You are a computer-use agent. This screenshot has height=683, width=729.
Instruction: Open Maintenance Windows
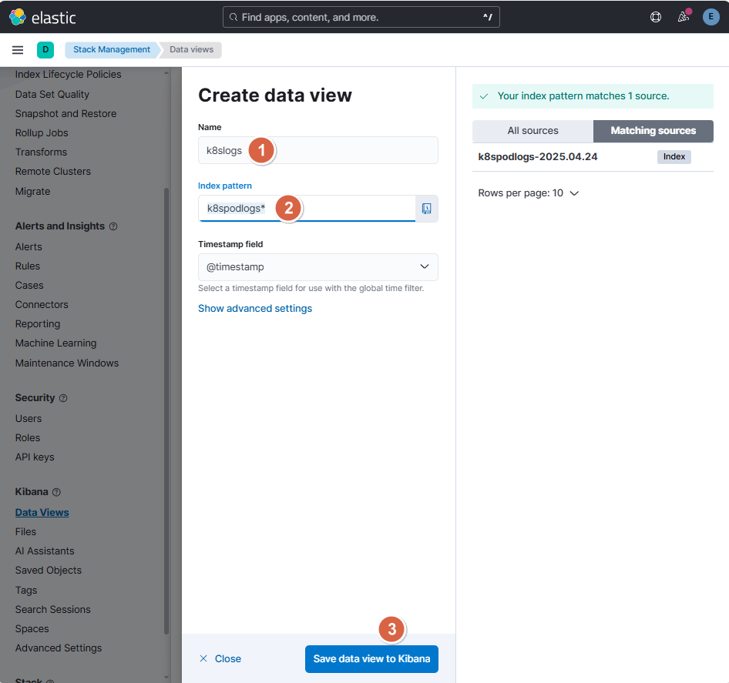(67, 363)
